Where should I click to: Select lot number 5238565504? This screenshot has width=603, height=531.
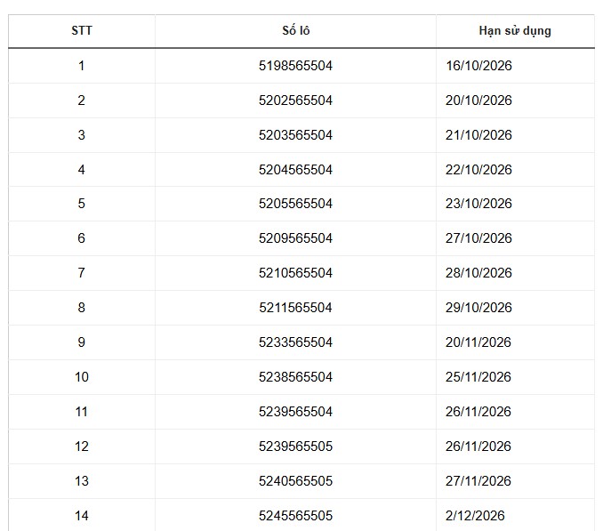click(295, 377)
